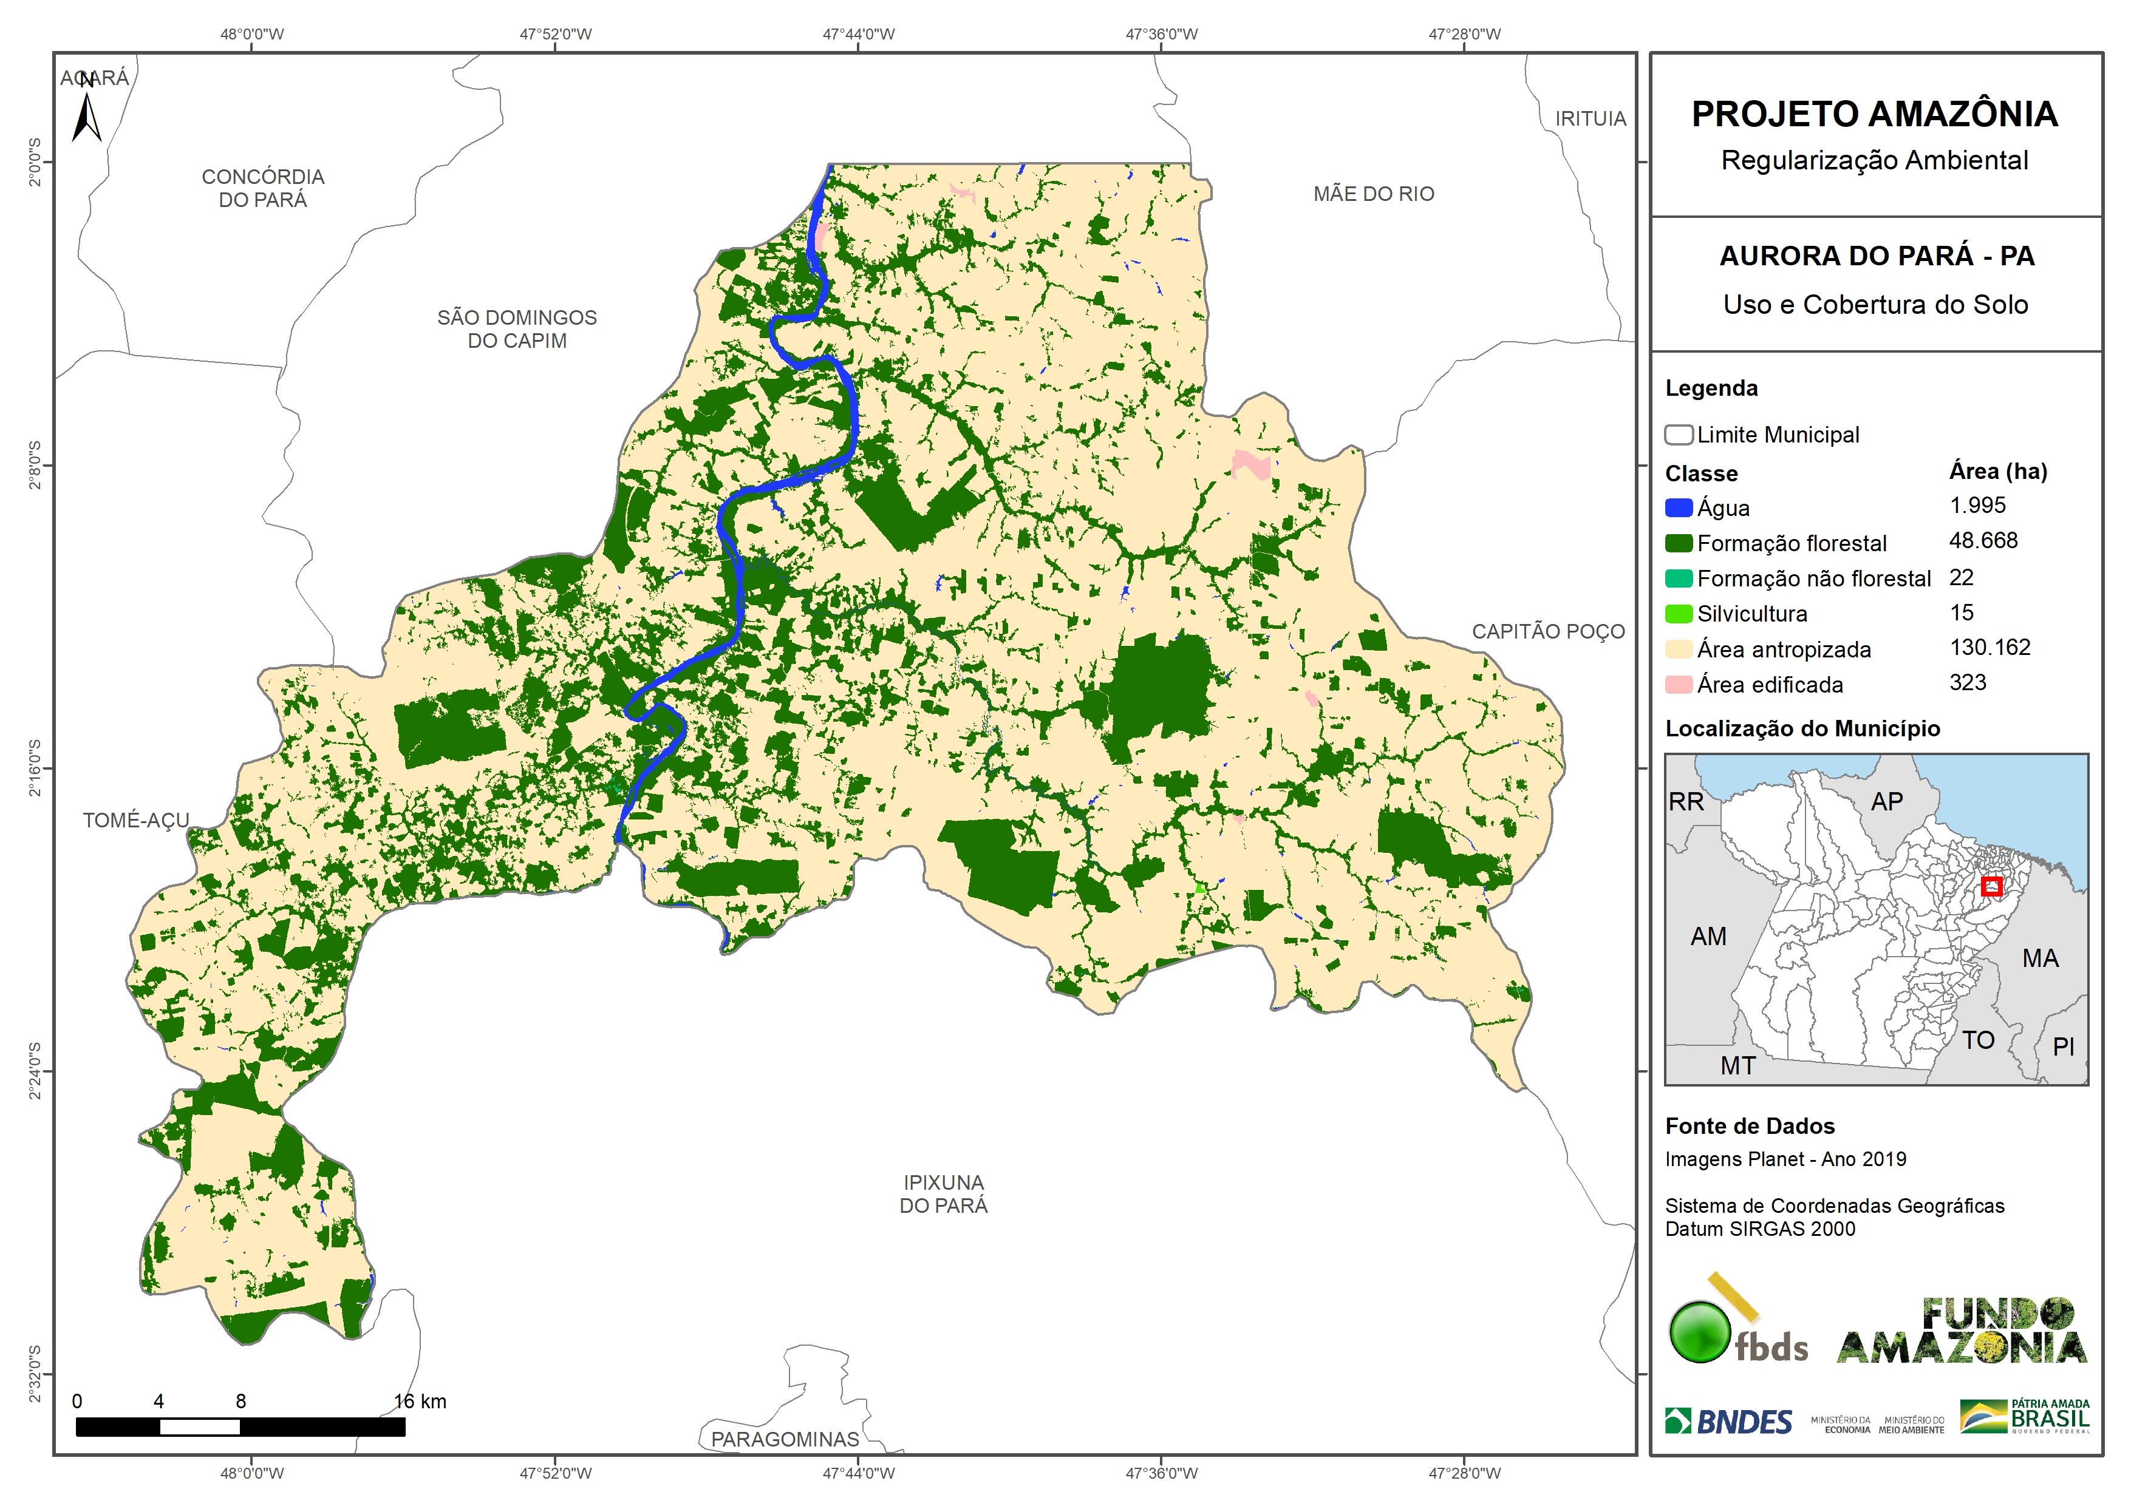The image size is (2131, 1506).
Task: Click the pink Área edificada swatch
Action: coord(1678,685)
